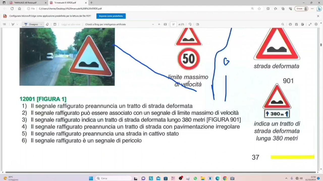This screenshot has height=181, width=323.
Task: Select the il manuale B VERDE.pdf tab
Action: pos(68,3)
